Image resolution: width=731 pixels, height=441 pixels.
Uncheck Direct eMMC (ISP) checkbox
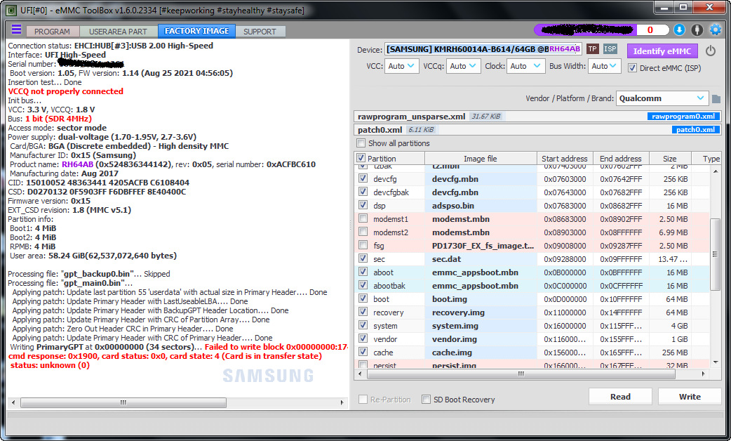point(632,68)
